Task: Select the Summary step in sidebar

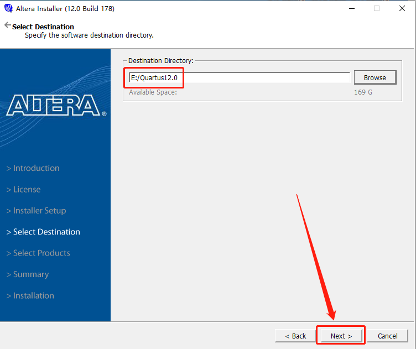Action: tap(28, 274)
